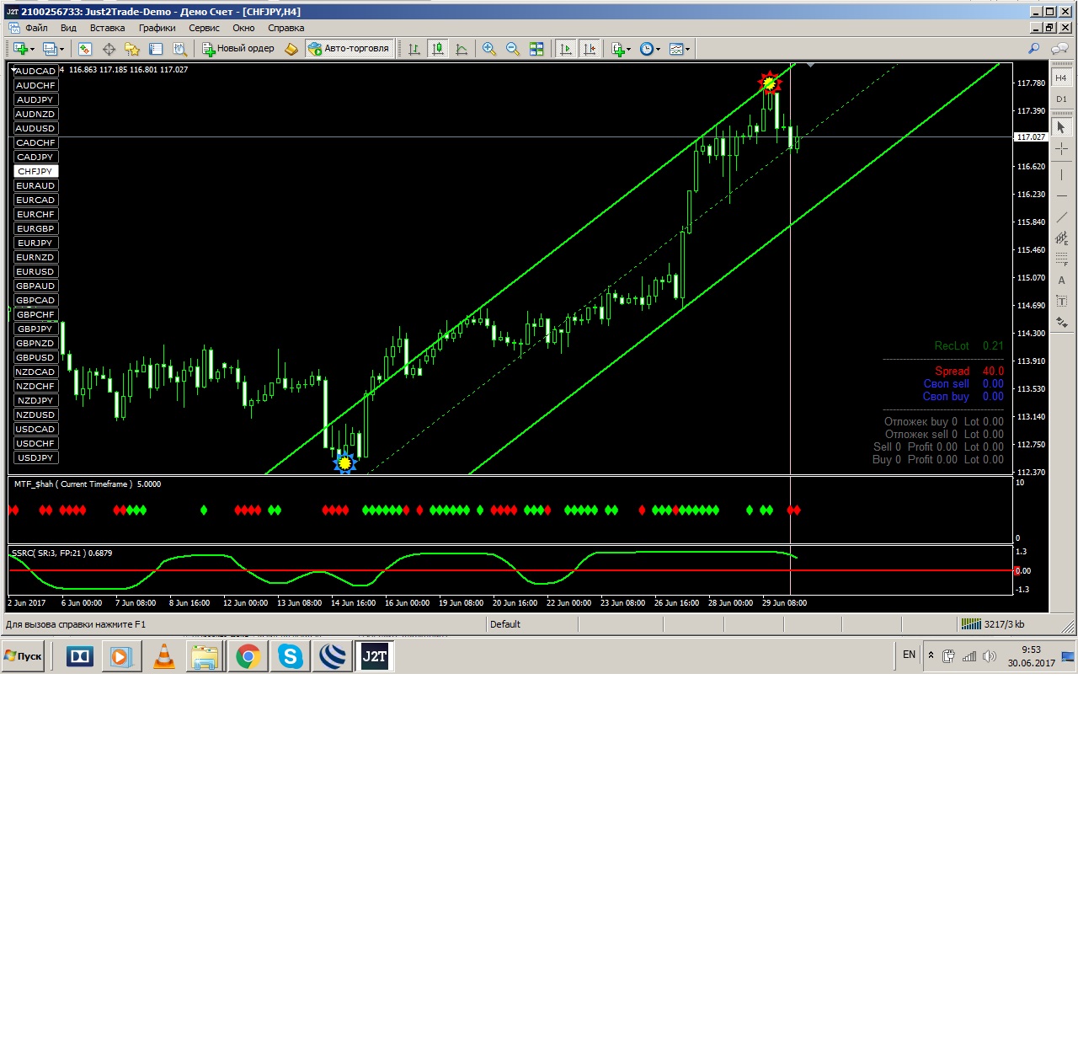Viewport: 1078px width, 1048px height.
Task: Open the Вставка menu
Action: (107, 28)
